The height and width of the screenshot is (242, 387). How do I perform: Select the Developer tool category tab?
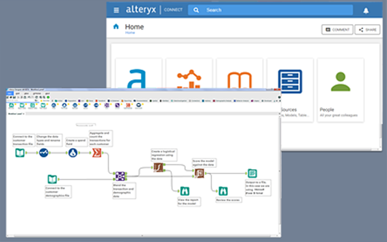pyautogui.click(x=267, y=101)
